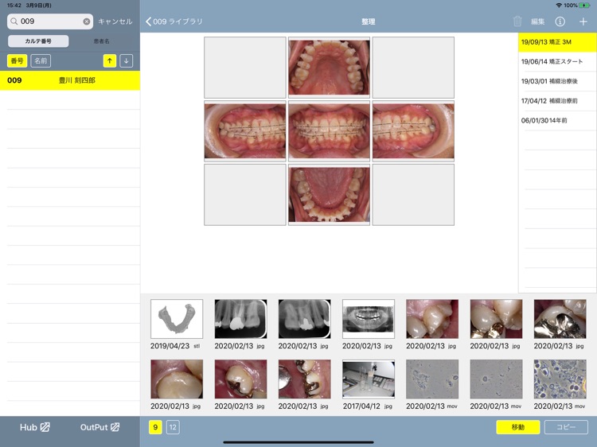This screenshot has width=597, height=447.
Task: Sort descending with the down arrow
Action: (126, 61)
